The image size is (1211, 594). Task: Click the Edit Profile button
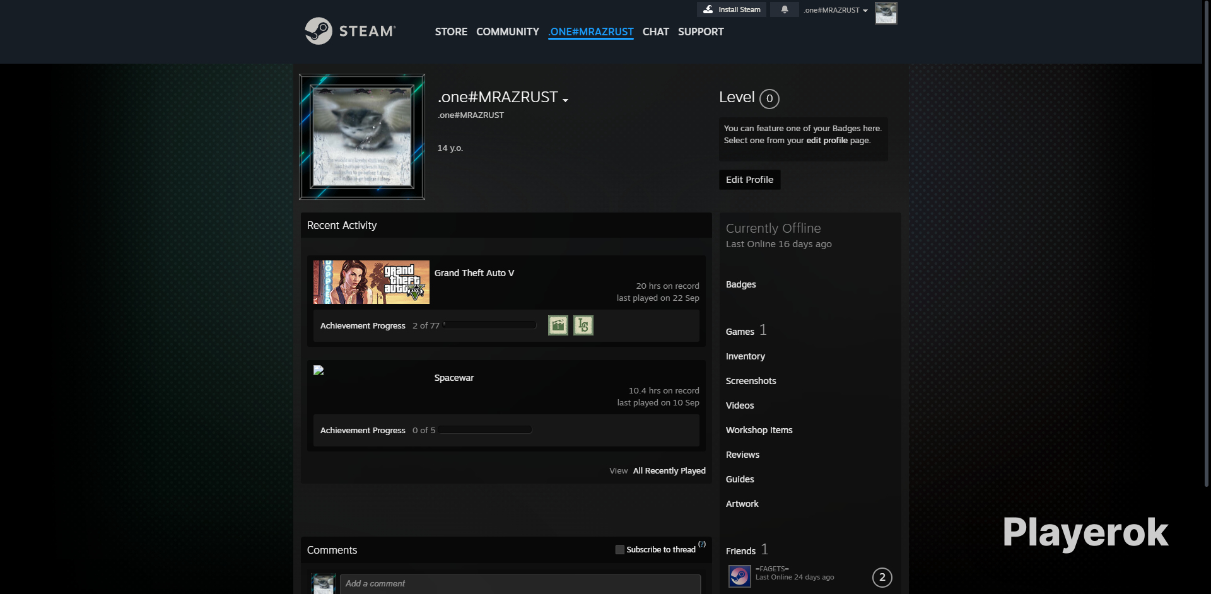point(750,180)
